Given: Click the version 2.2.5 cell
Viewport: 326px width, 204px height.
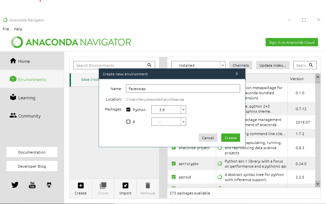Looking at the screenshot, I should tap(300, 177).
